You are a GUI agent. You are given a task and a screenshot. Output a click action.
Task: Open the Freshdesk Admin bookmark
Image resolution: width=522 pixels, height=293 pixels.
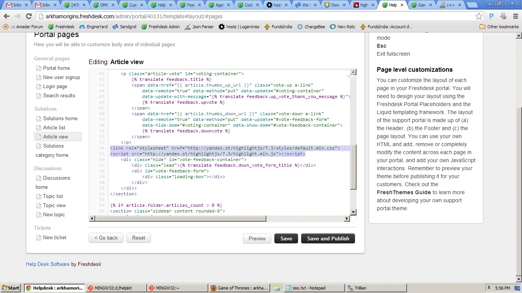click(160, 27)
